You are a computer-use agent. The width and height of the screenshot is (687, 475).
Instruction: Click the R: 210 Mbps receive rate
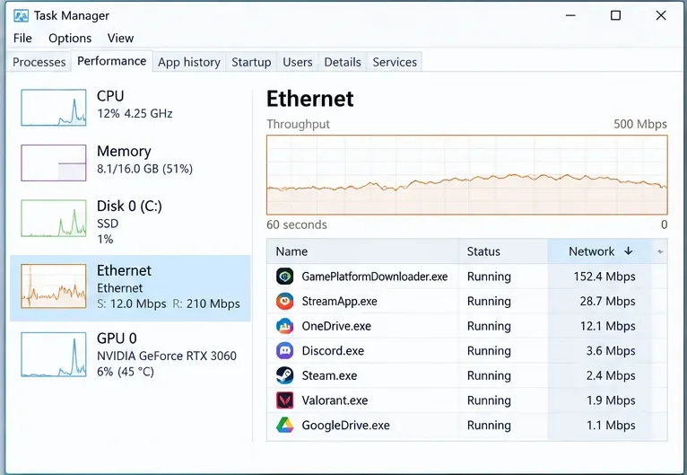(206, 304)
